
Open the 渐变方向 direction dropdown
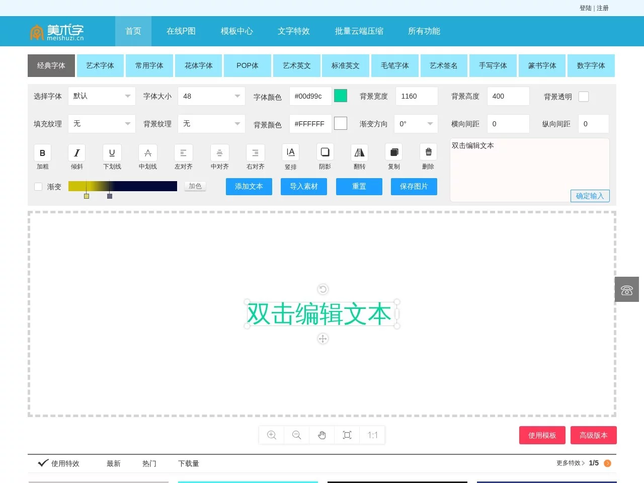[416, 124]
